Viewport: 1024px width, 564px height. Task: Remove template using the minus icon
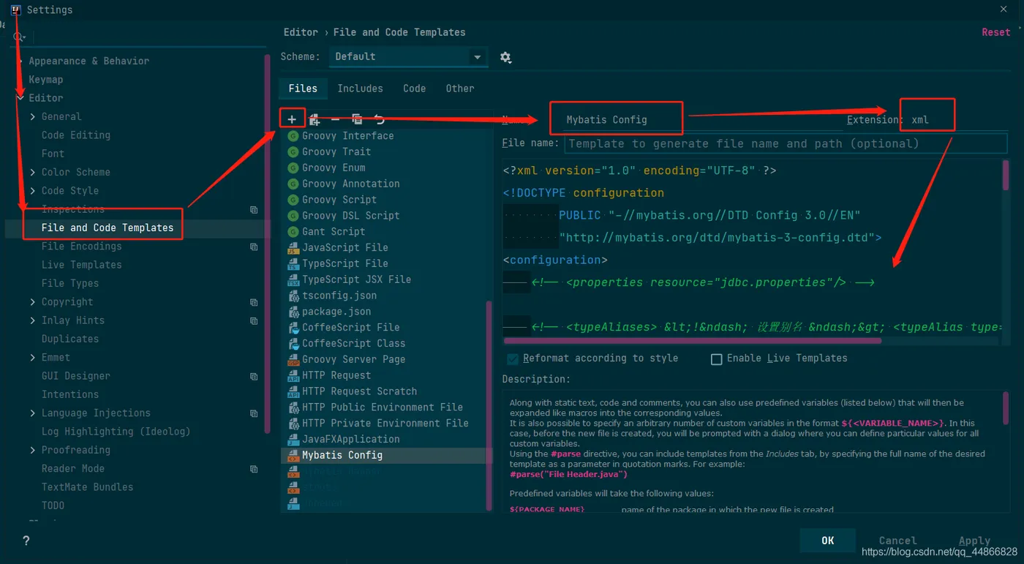[335, 119]
